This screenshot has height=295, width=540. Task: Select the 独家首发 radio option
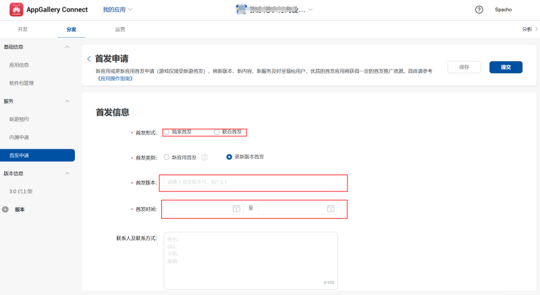tap(167, 132)
